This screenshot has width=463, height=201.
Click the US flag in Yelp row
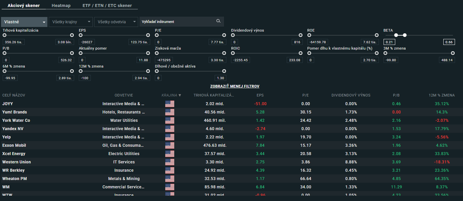(x=170, y=137)
